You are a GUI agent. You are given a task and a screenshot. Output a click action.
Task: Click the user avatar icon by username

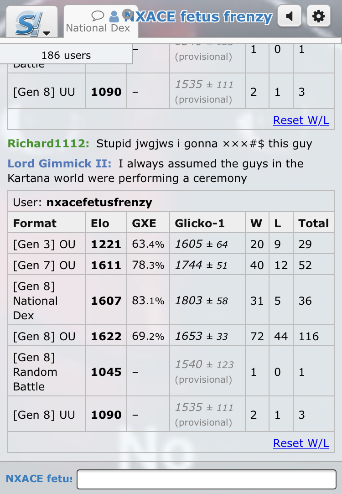click(x=114, y=17)
